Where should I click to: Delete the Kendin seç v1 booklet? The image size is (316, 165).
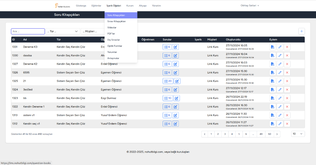pos(287,124)
